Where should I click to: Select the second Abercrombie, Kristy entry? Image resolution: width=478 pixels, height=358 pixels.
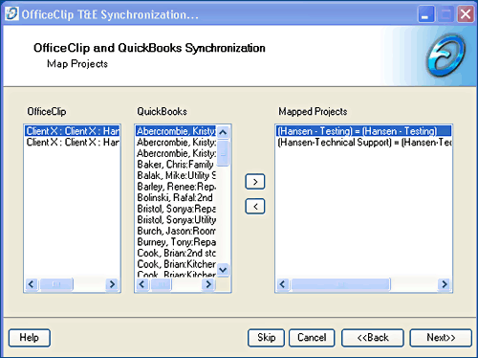(176, 142)
